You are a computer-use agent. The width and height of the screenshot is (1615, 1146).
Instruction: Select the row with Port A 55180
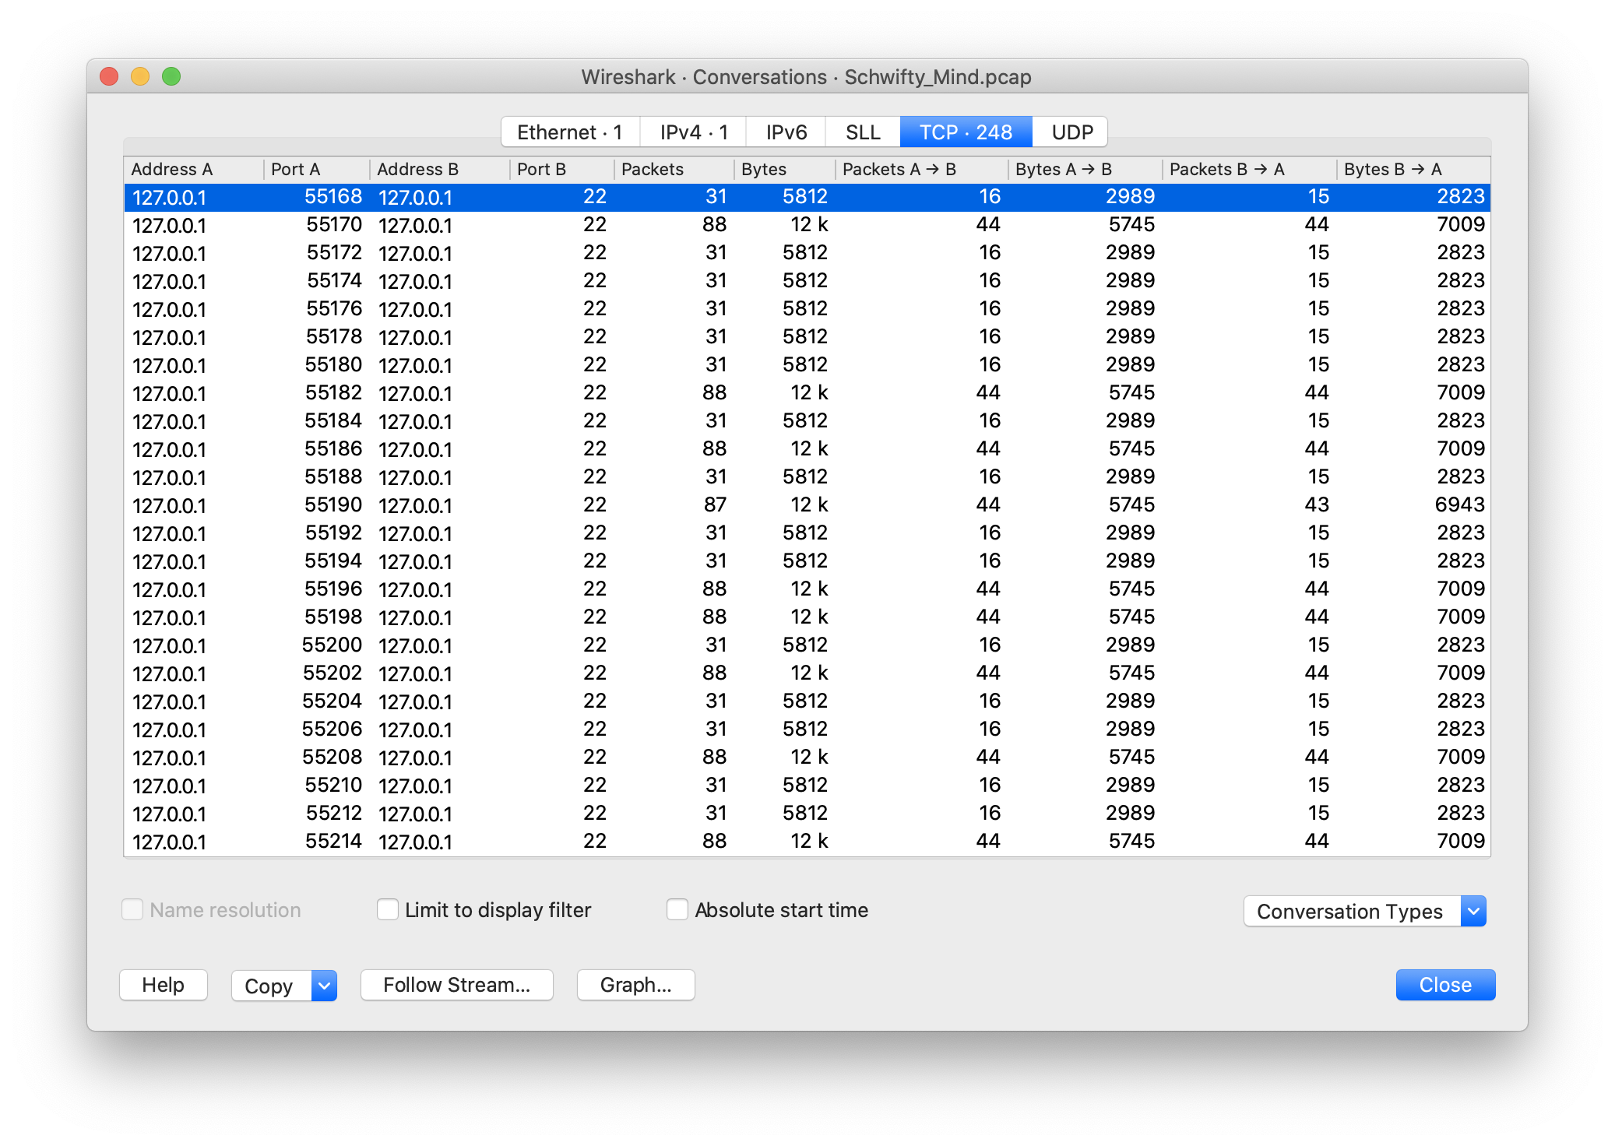point(807,365)
